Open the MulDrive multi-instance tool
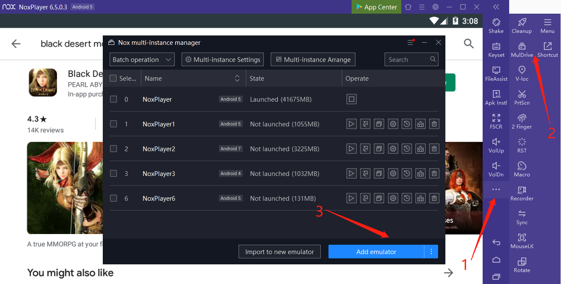The width and height of the screenshot is (561, 284). click(x=522, y=50)
